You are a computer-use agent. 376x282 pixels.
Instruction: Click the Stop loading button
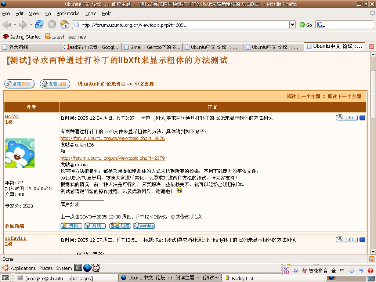51,24
